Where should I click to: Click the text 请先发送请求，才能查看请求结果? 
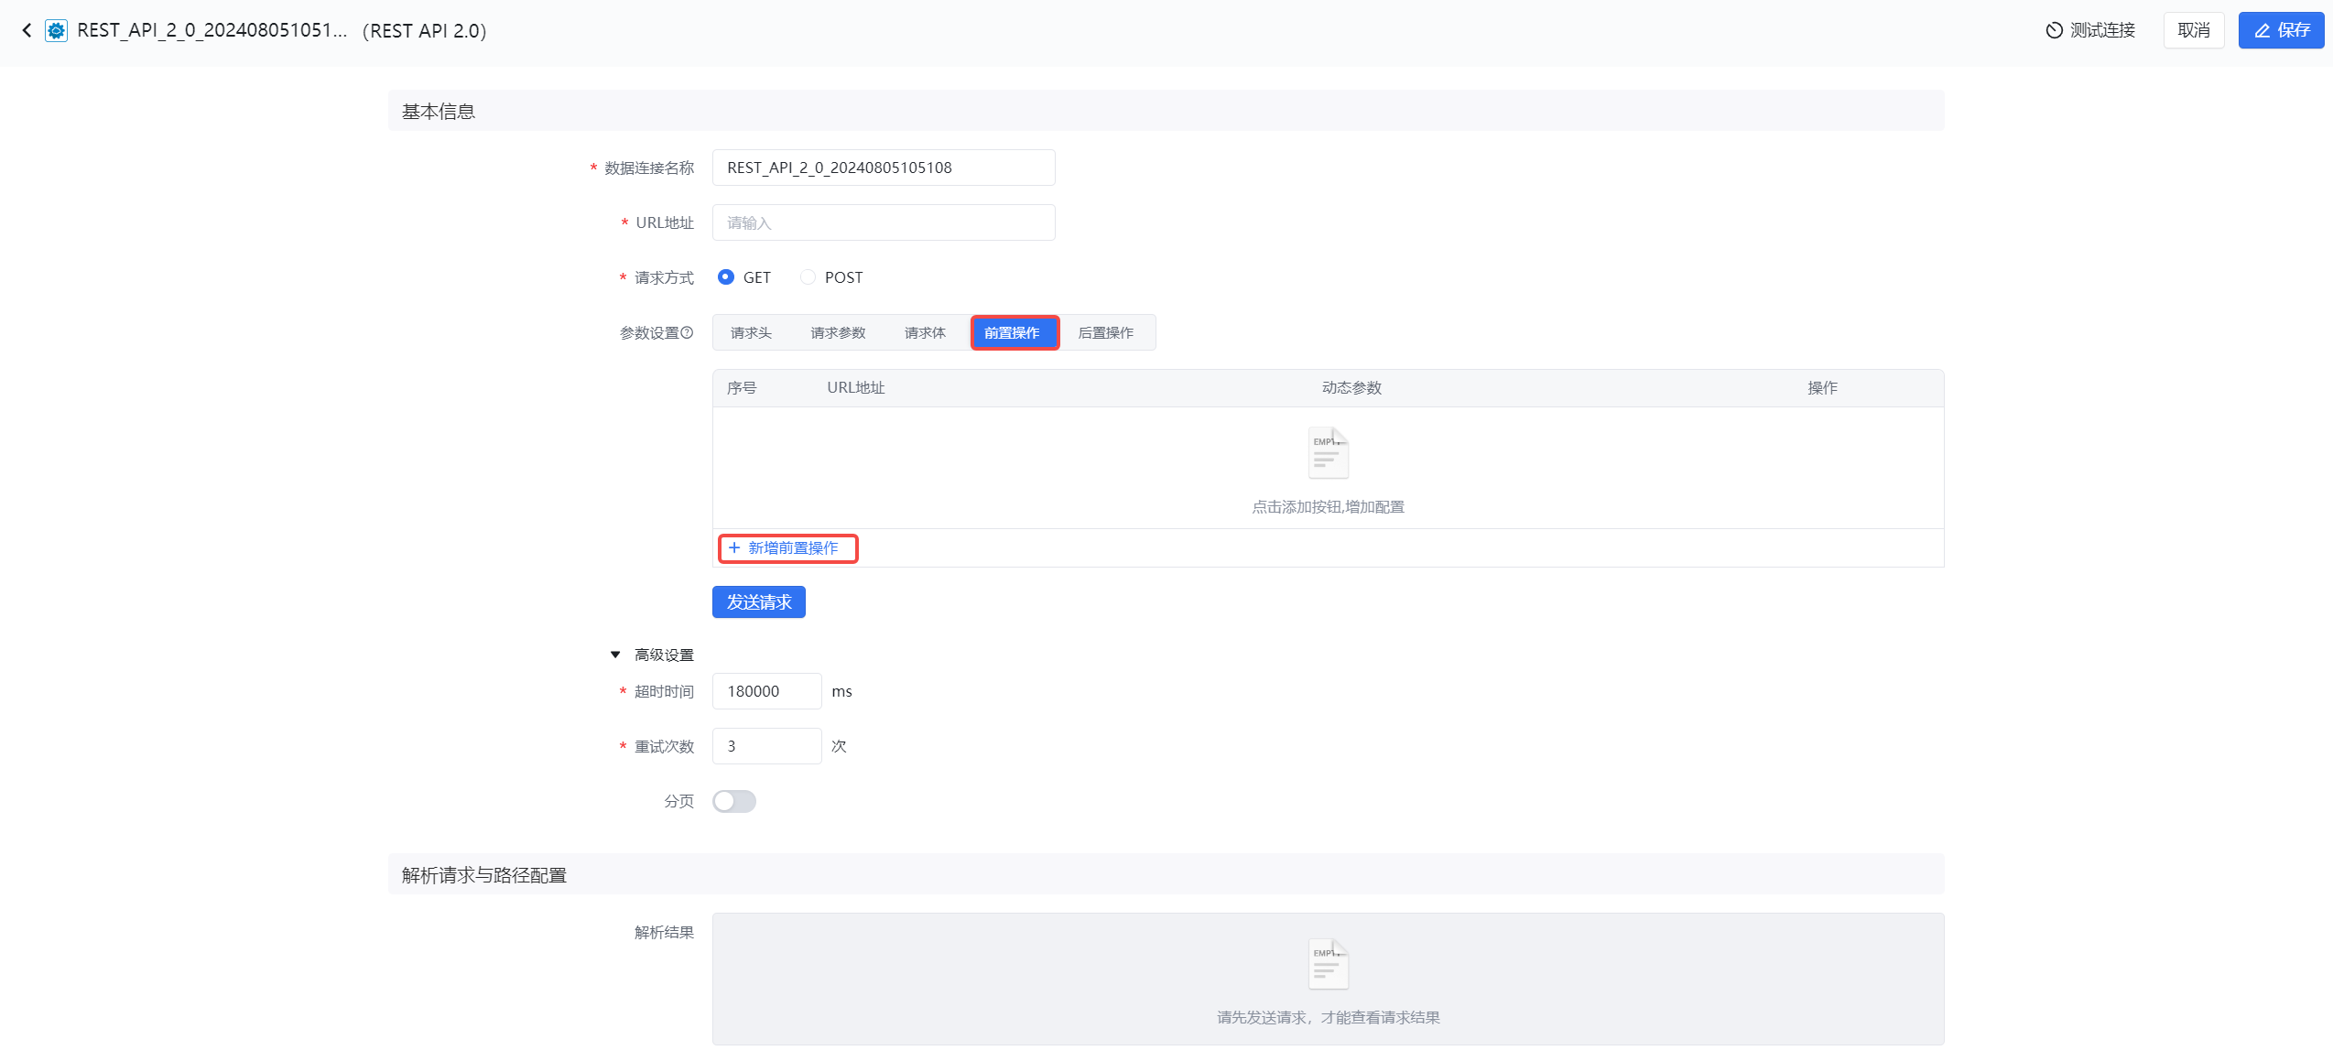pyautogui.click(x=1328, y=1018)
